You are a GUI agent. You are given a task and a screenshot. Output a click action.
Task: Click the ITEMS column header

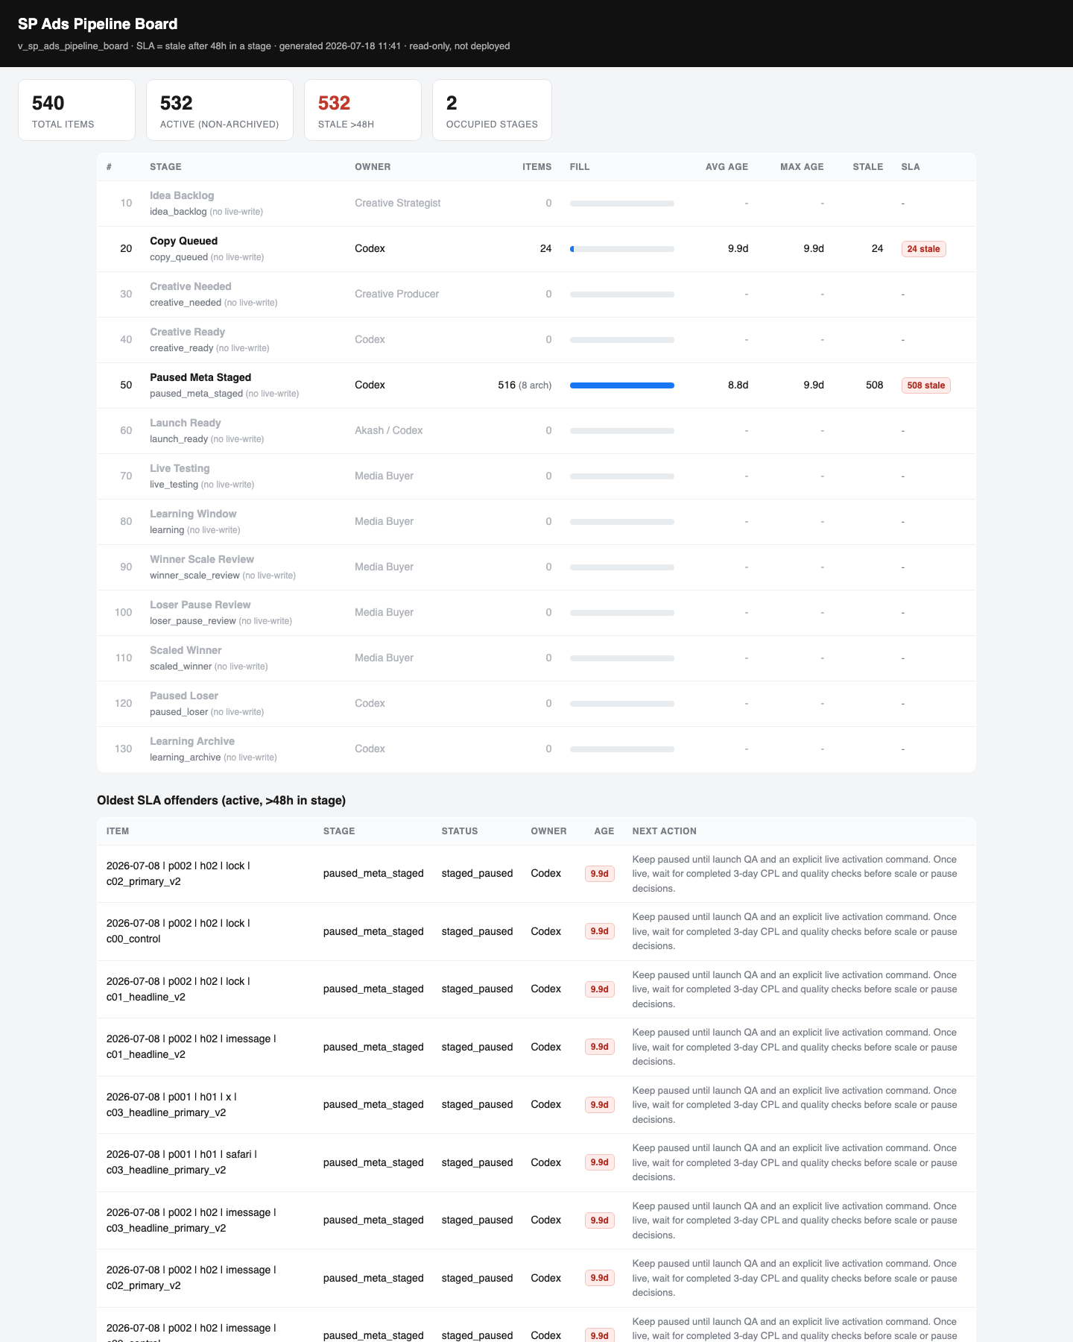pos(537,167)
